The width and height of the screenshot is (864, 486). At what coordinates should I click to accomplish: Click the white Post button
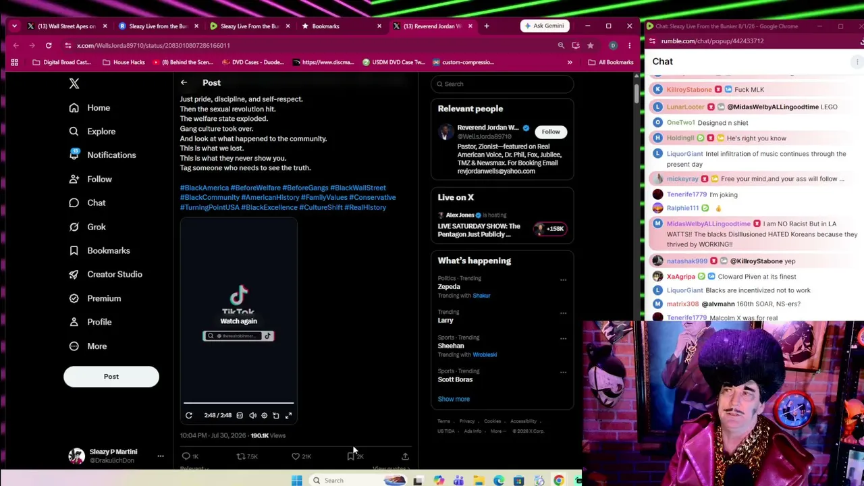(x=111, y=377)
